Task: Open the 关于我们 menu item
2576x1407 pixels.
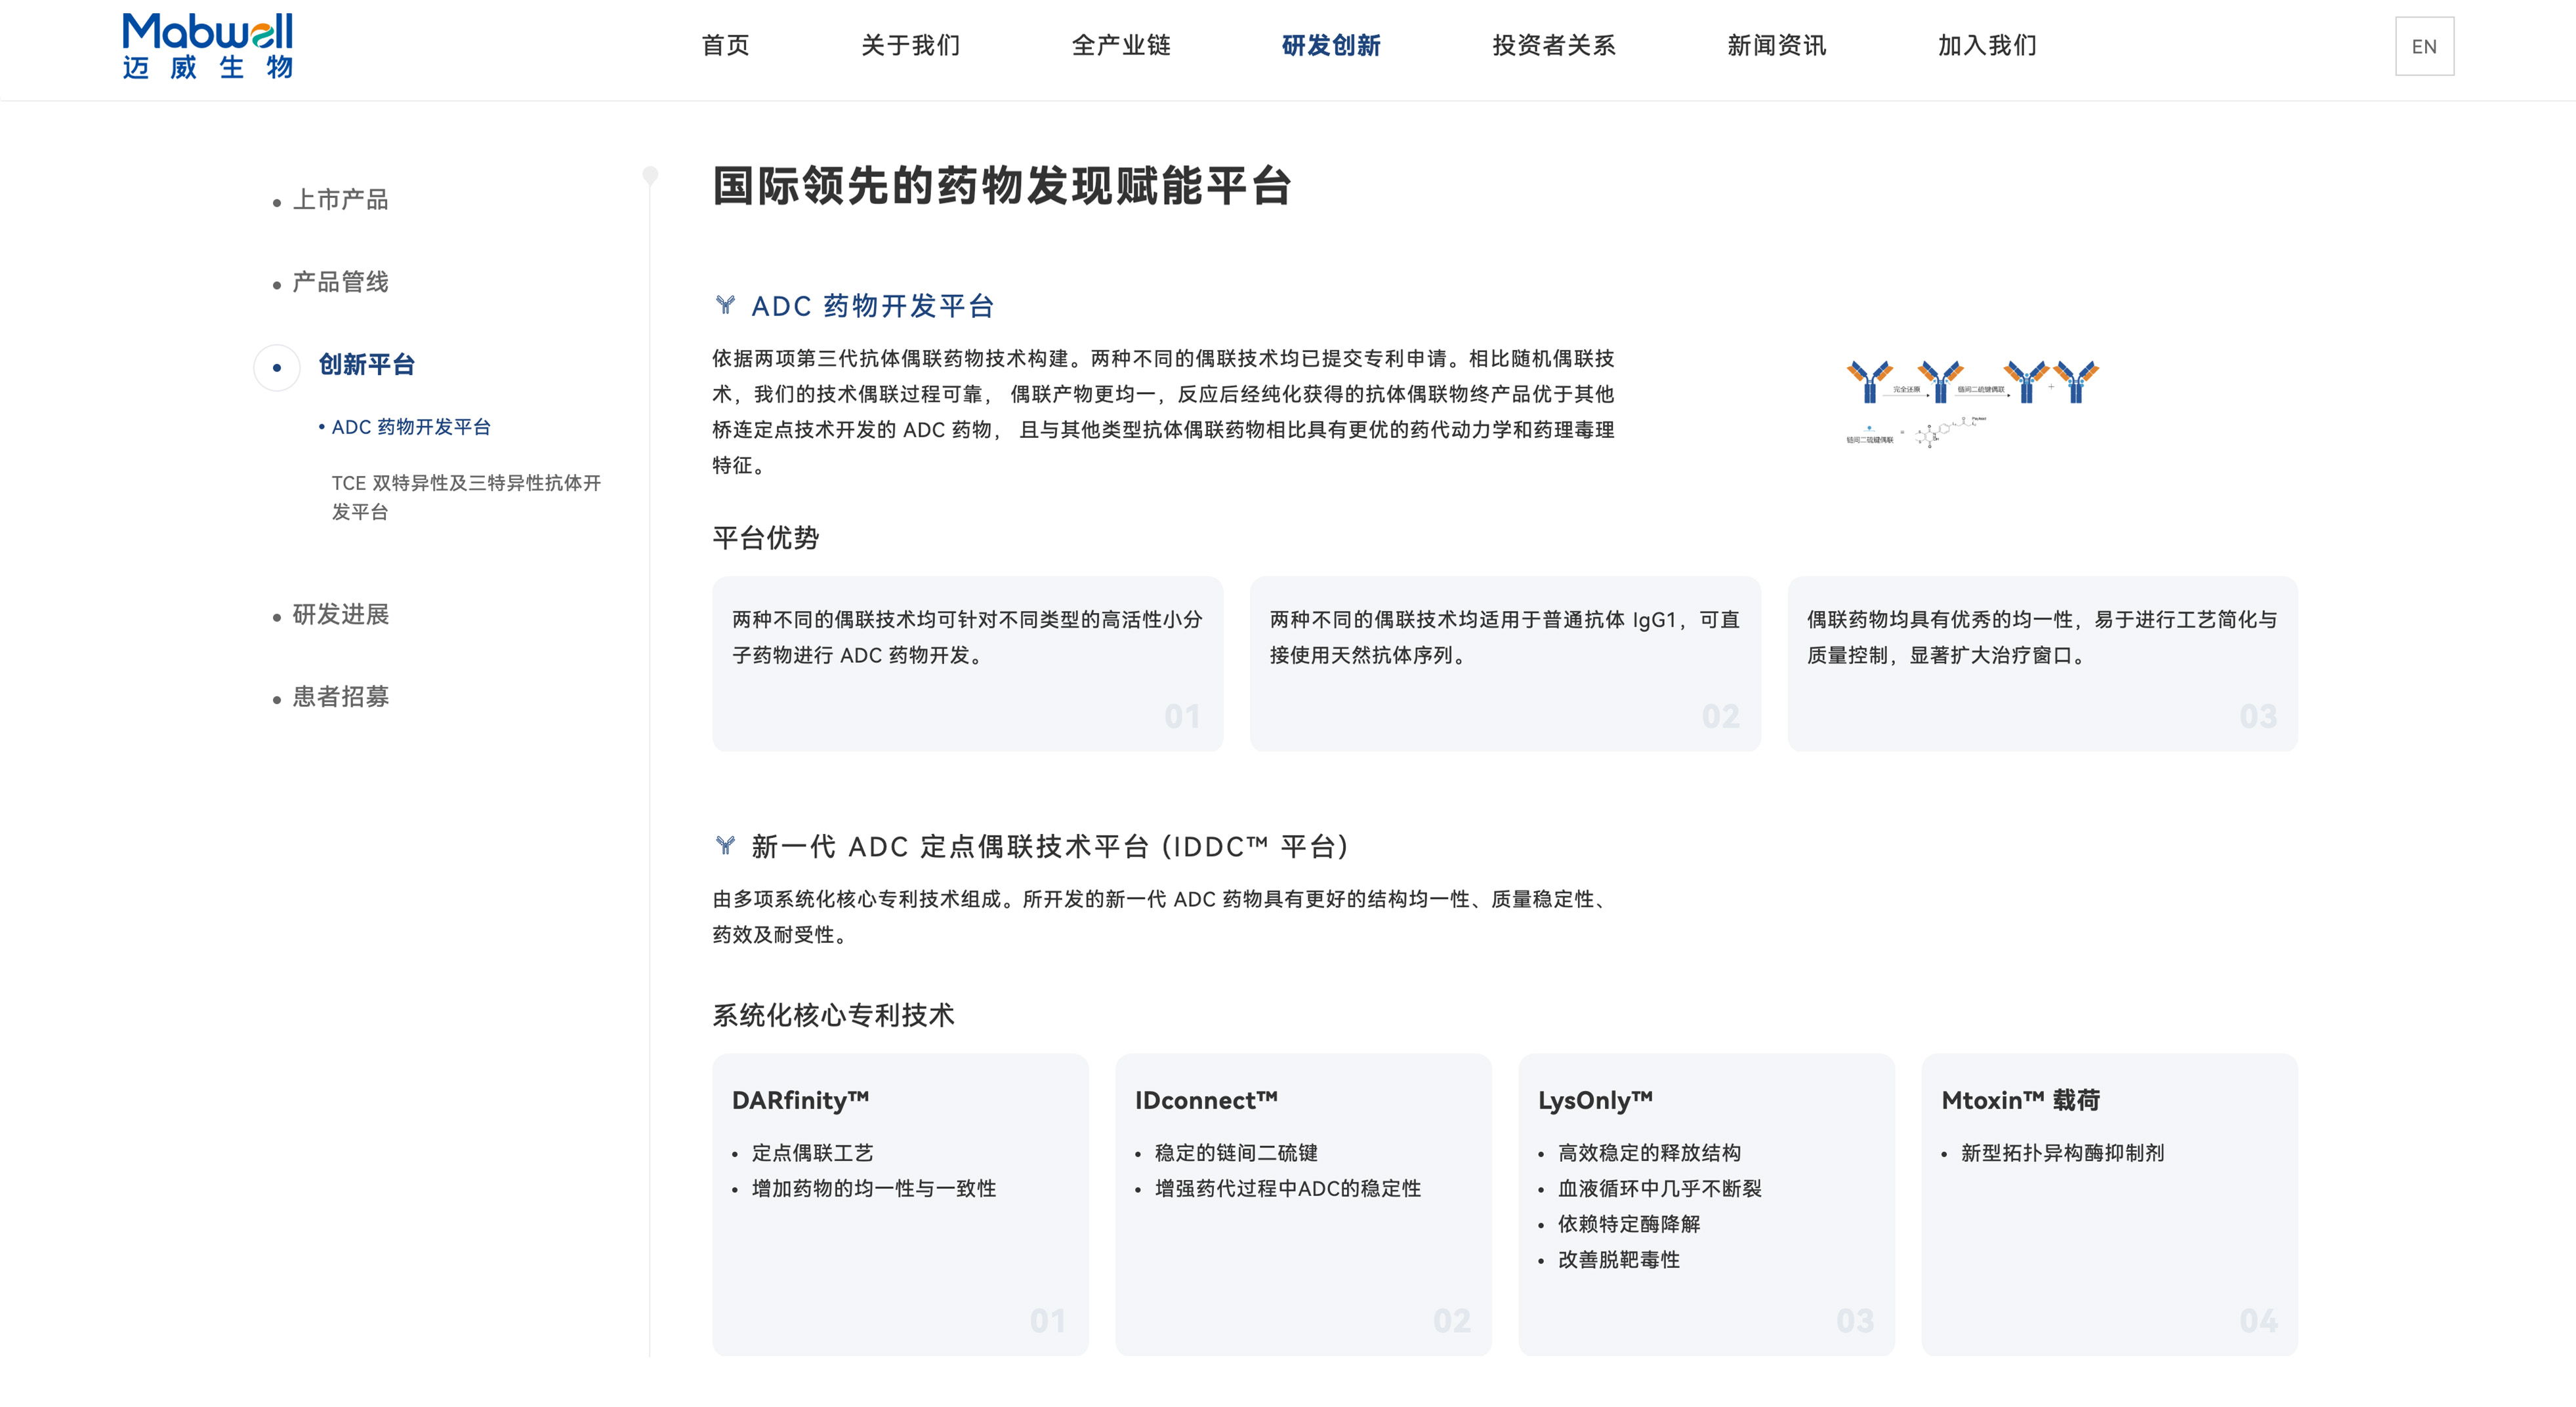Action: point(910,45)
